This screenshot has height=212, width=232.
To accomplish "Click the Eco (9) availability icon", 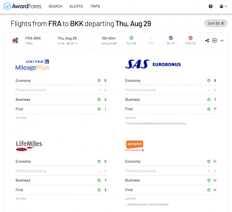I will (x=131, y=38).
